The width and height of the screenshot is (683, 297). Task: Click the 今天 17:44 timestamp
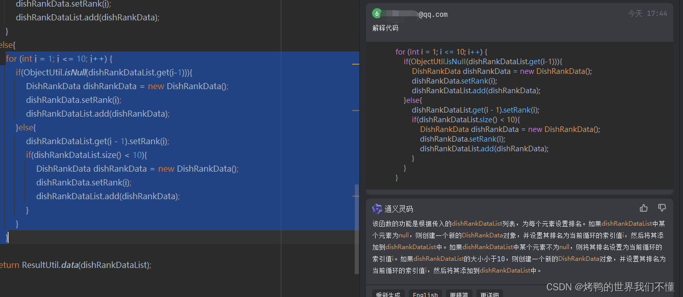click(x=647, y=14)
